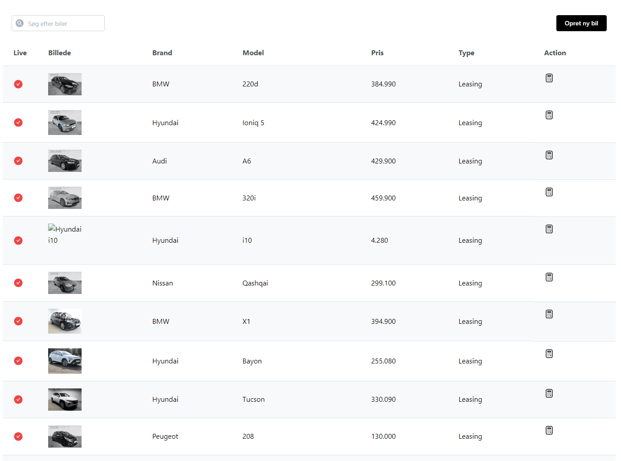Click the search magnifier icon
The width and height of the screenshot is (621, 461).
point(20,23)
